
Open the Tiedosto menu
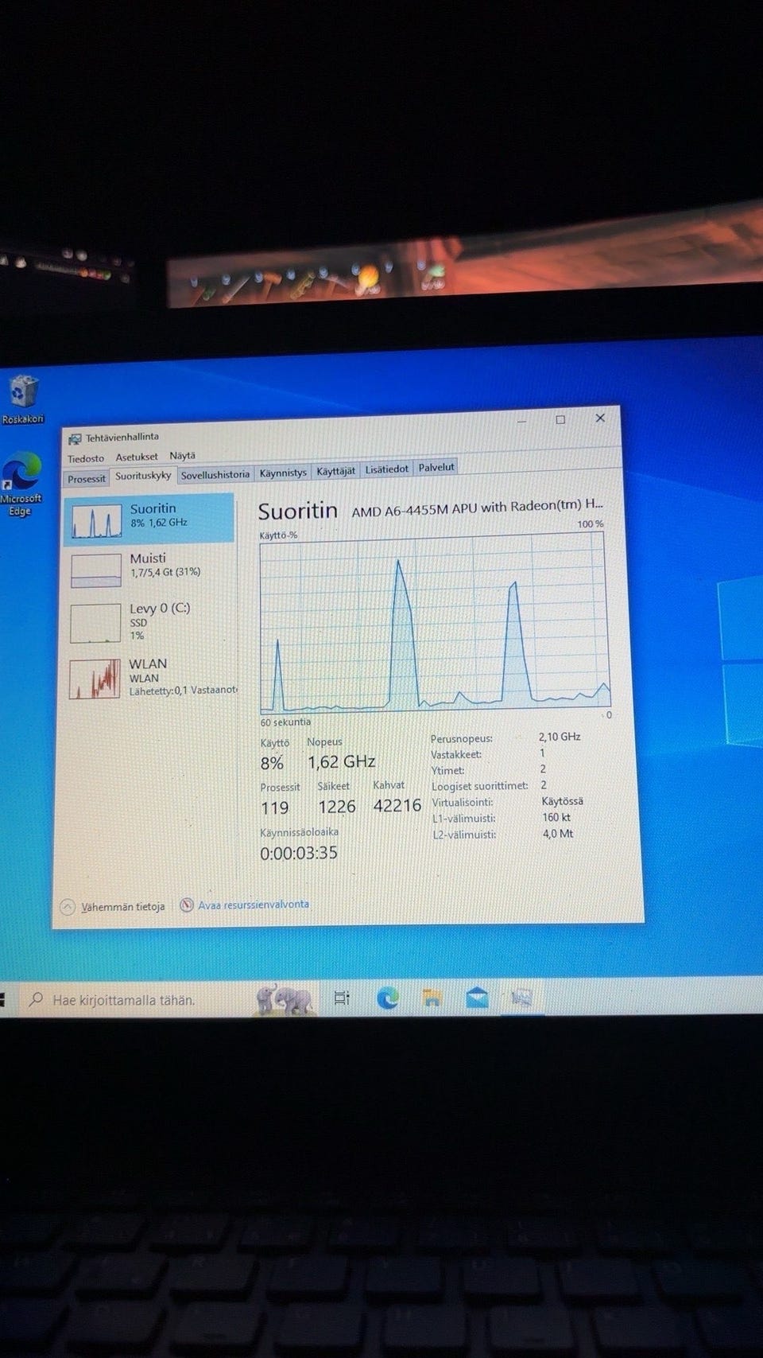tap(85, 458)
